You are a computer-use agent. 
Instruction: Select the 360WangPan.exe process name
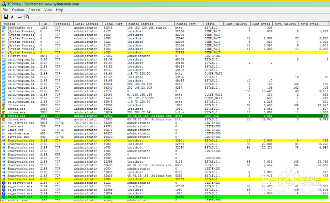click(x=20, y=27)
